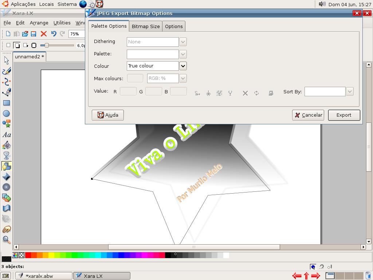This screenshot has width=373, height=280.
Task: Toggle the glow shadow option
Action: click(x=34, y=46)
